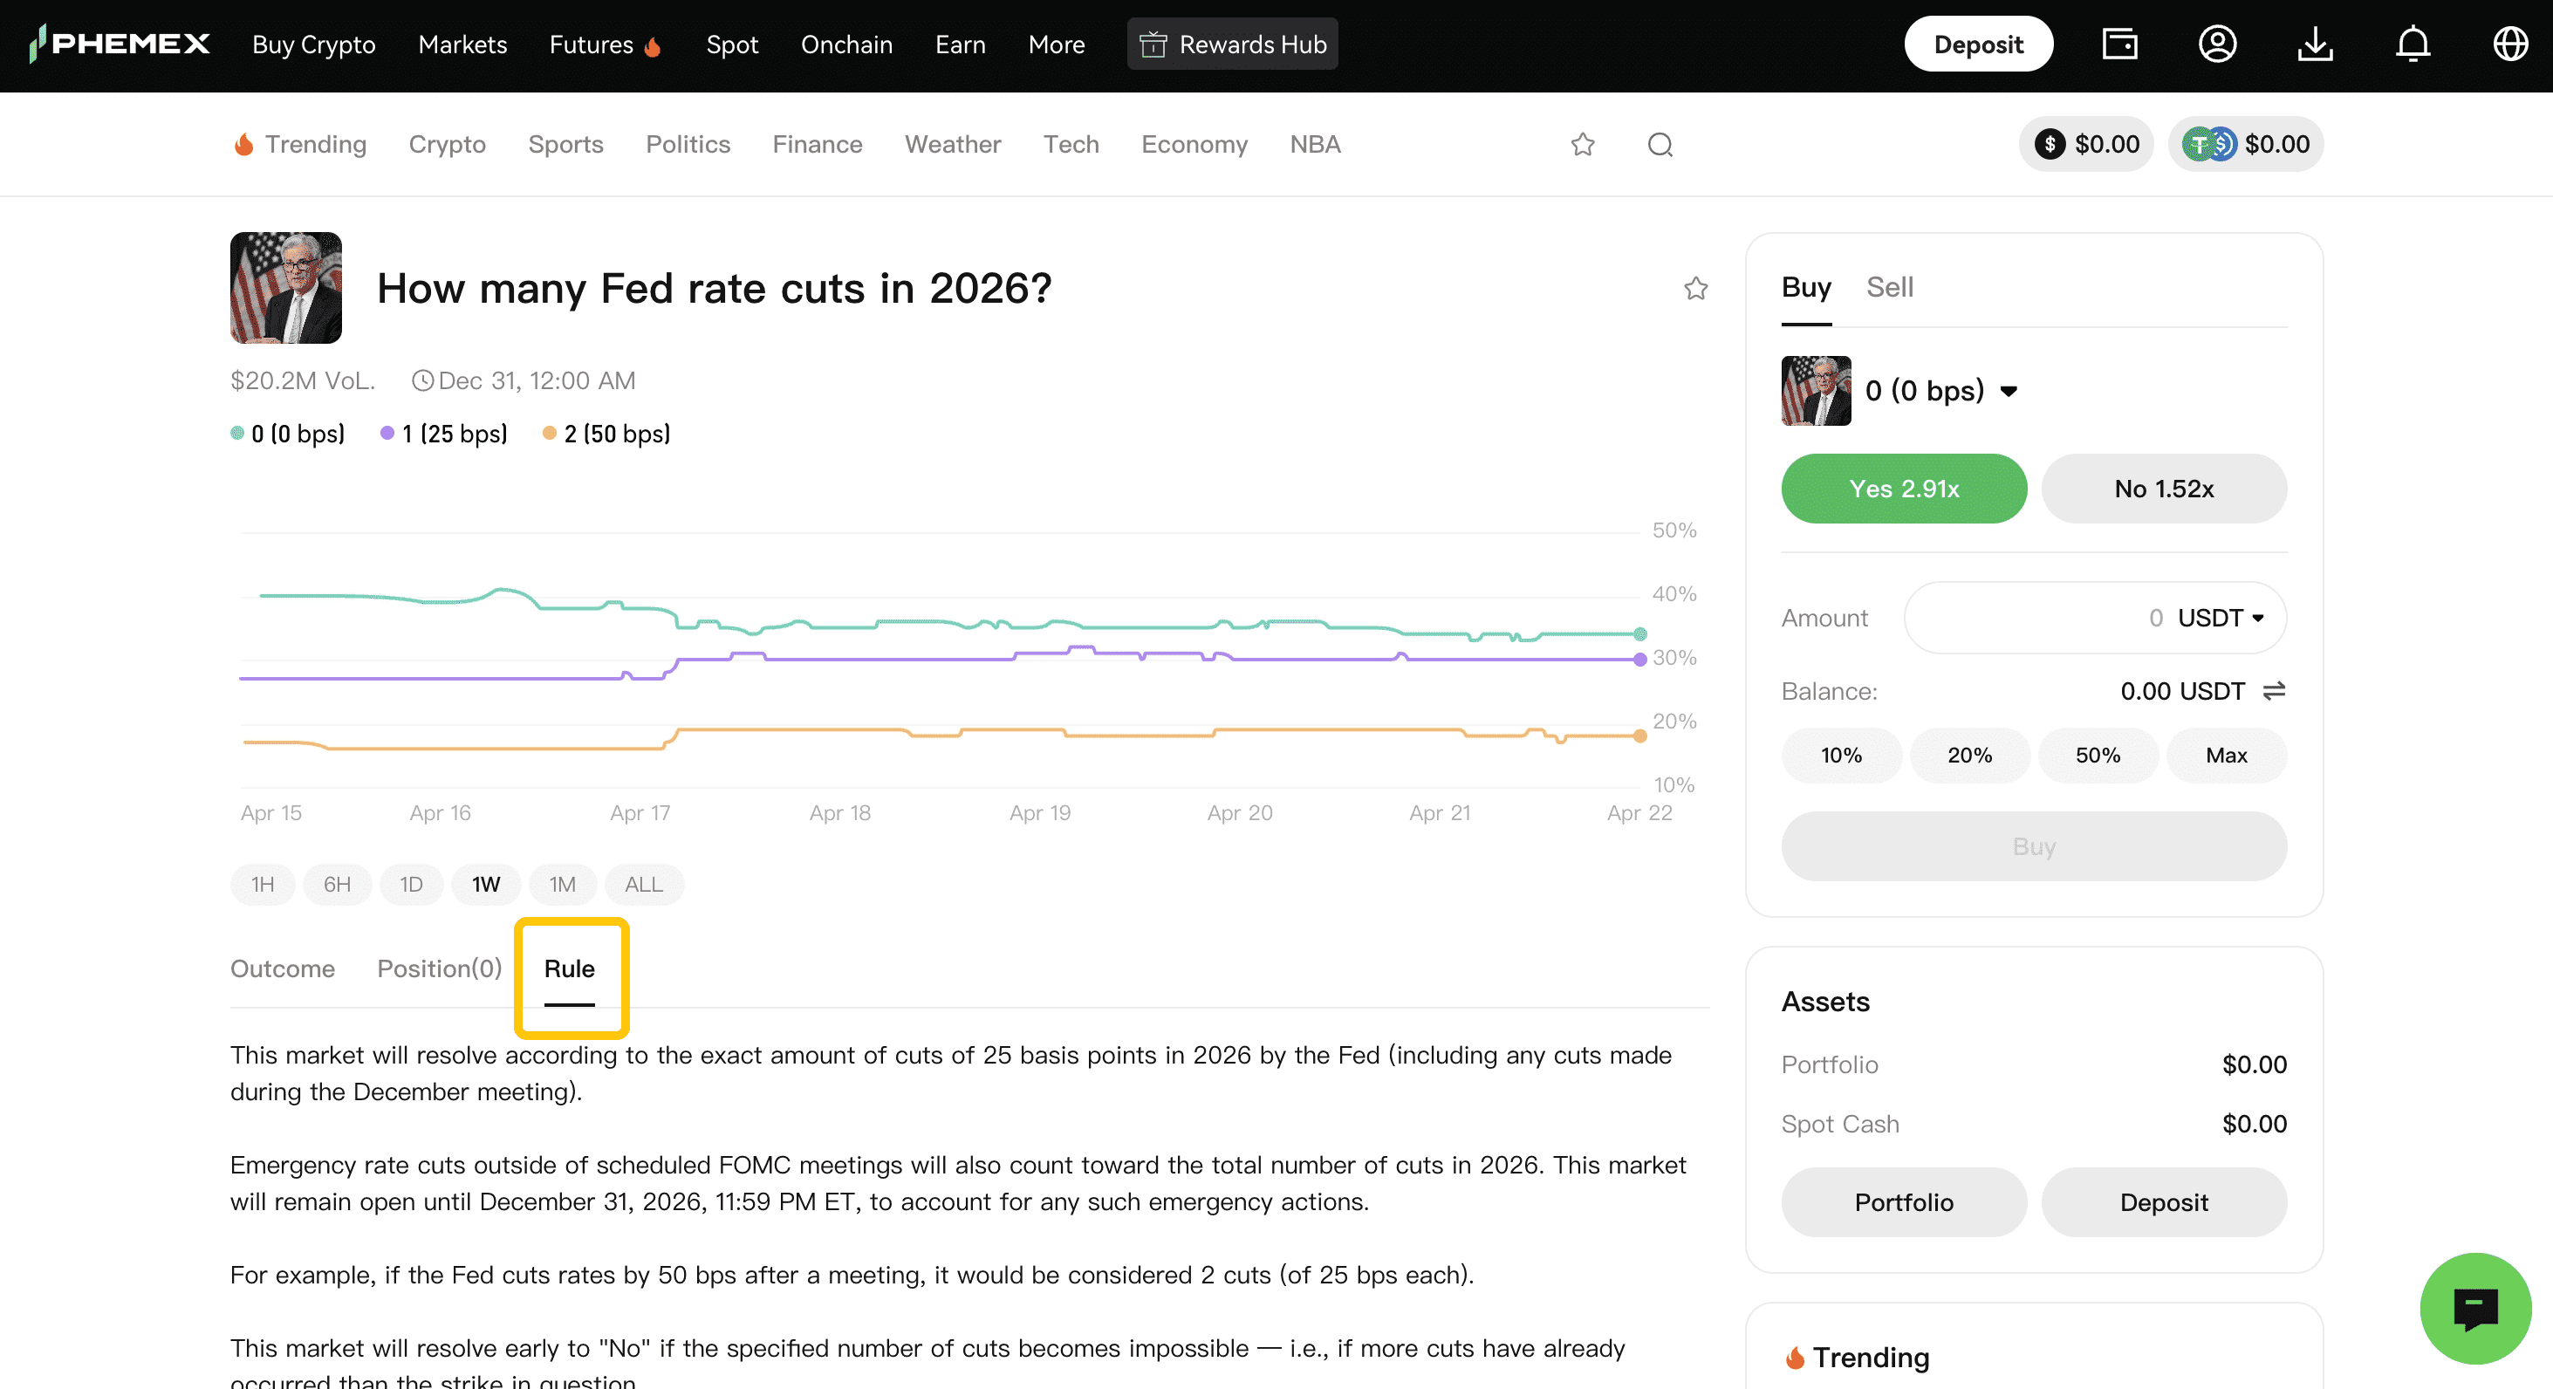Expand the 0 (0 bps) outcome dropdown
This screenshot has height=1389, width=2553.
pyautogui.click(x=2008, y=392)
